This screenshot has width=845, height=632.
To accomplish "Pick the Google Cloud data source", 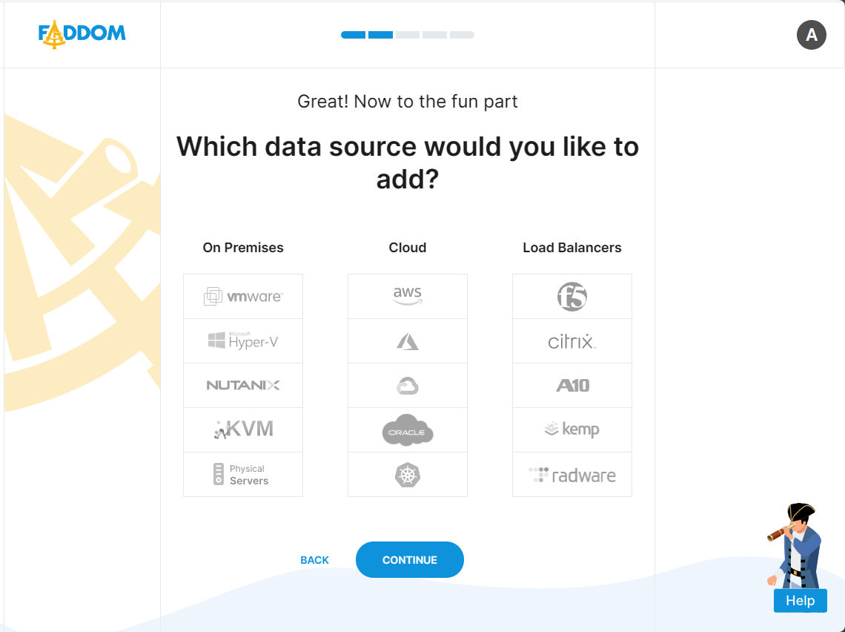I will [x=408, y=386].
